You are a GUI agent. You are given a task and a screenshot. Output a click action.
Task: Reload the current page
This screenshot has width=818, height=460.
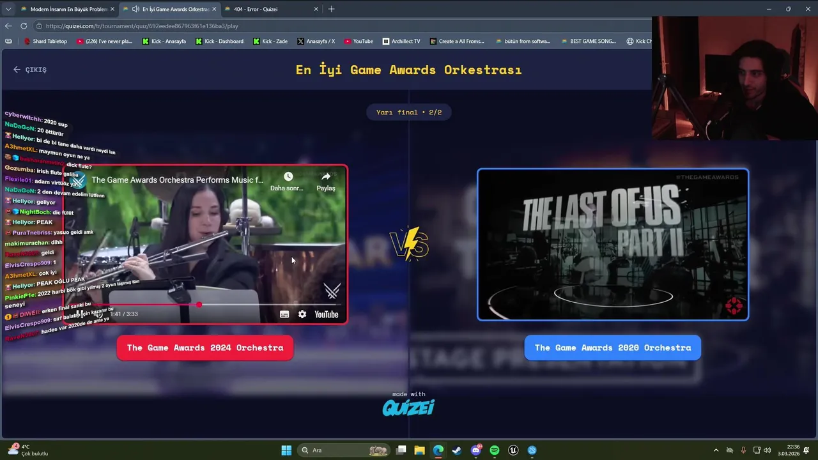pyautogui.click(x=24, y=26)
